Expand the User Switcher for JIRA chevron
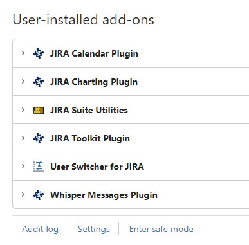Viewport: 249px width, 245px height. tap(23, 167)
